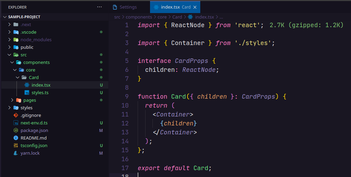Image resolution: width=351 pixels, height=177 pixels.
Task: Click the 2.7K gzipped import cost label
Action: [x=307, y=25]
